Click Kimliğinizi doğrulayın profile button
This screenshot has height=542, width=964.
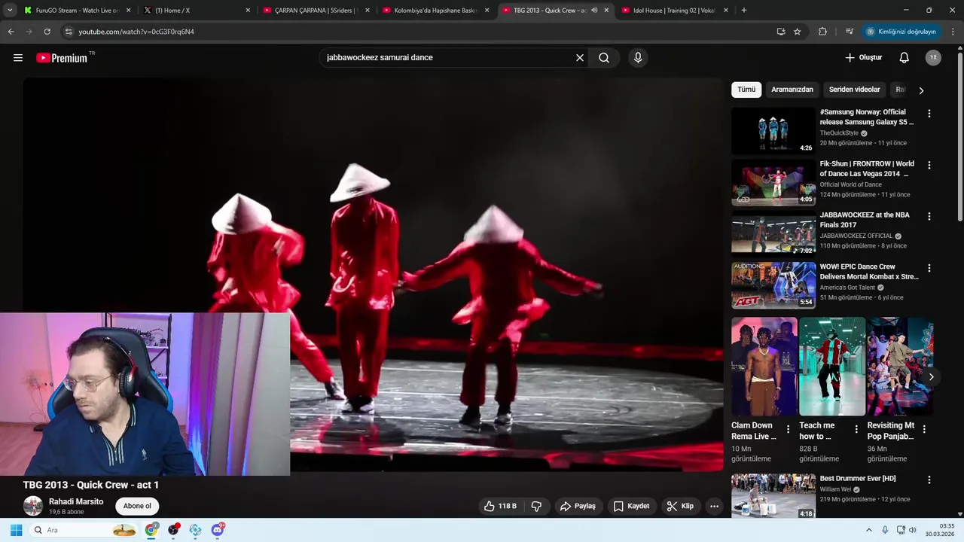tap(901, 32)
